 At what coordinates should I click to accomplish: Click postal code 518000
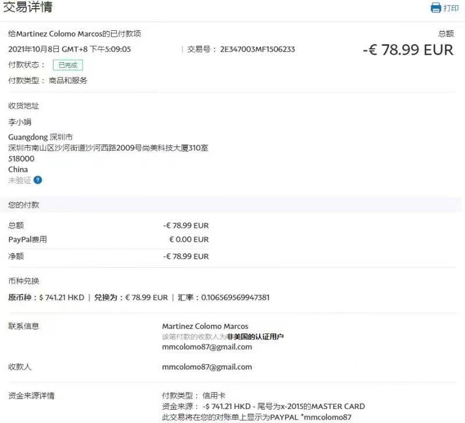pos(22,159)
